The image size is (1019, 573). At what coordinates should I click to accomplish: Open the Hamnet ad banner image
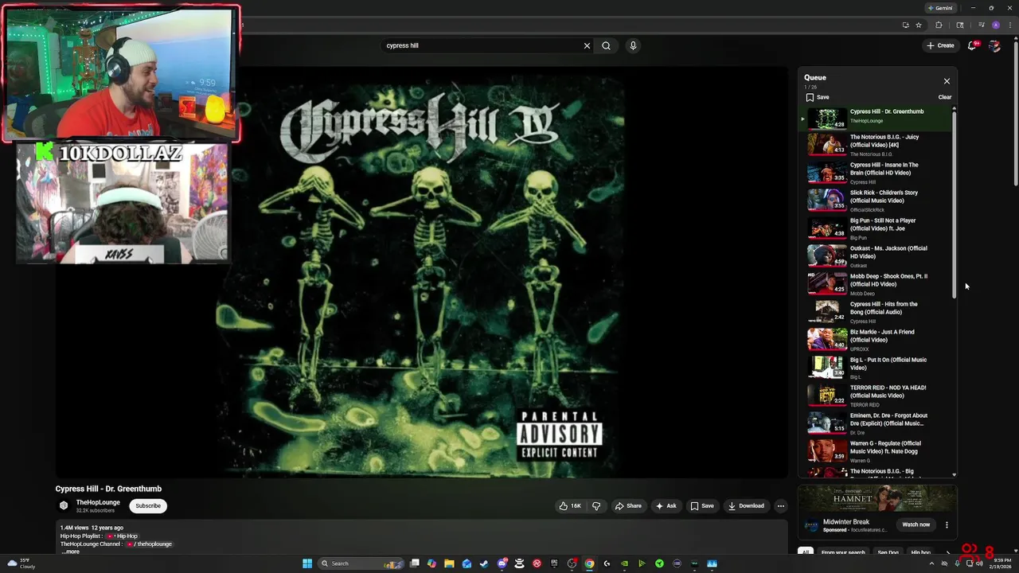pos(877,497)
